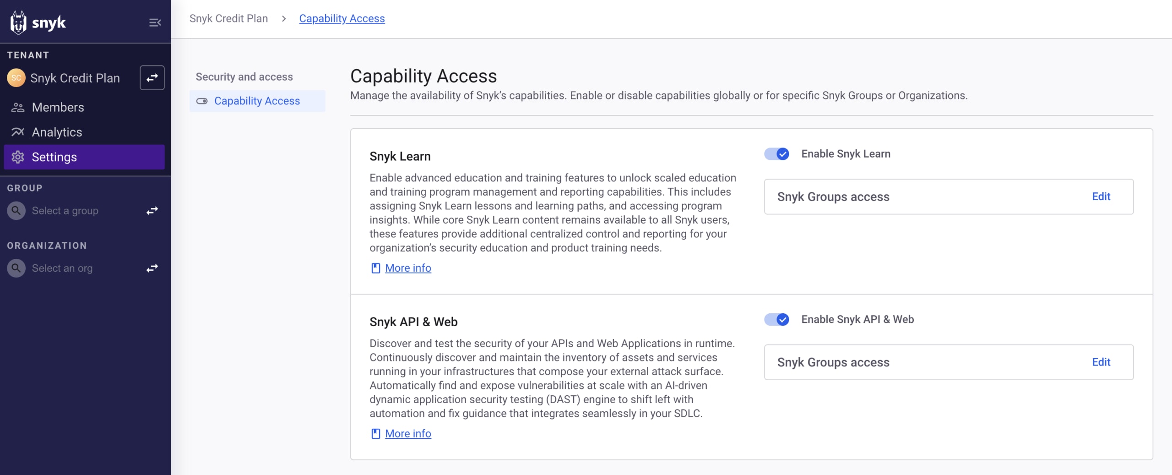Edit Snyk Groups access for API & Web
Viewport: 1172px width, 475px height.
click(1101, 362)
